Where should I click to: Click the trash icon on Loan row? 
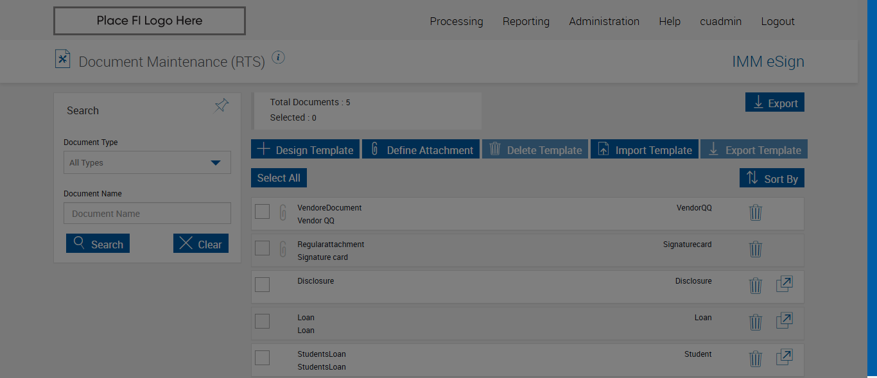point(756,322)
